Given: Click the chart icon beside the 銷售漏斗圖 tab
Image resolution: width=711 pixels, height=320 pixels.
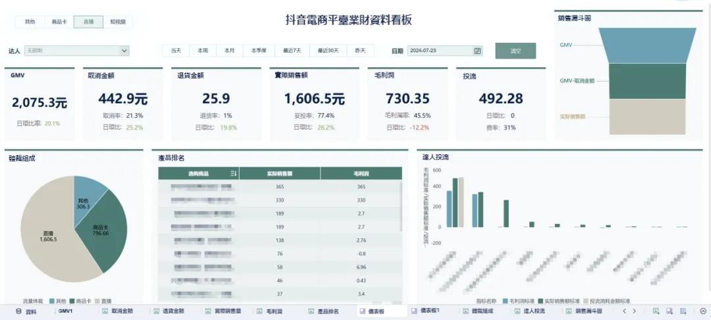Looking at the screenshot, I should (x=569, y=311).
